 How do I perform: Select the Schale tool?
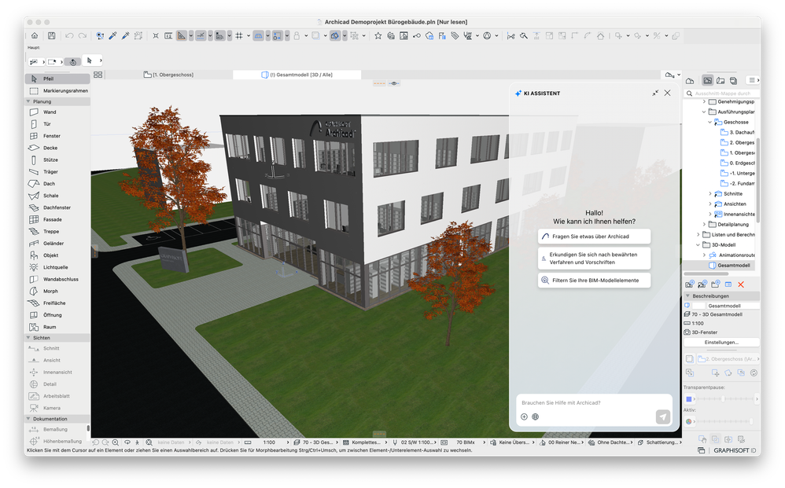coord(57,196)
